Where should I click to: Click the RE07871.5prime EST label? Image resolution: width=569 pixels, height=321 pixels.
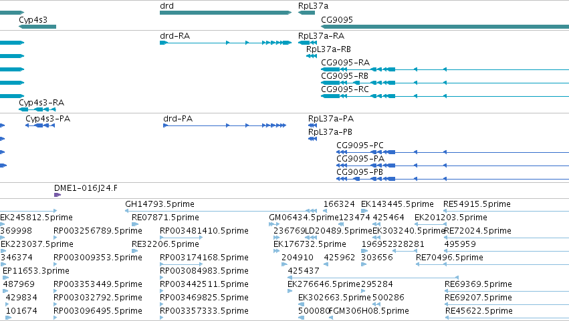(165, 218)
